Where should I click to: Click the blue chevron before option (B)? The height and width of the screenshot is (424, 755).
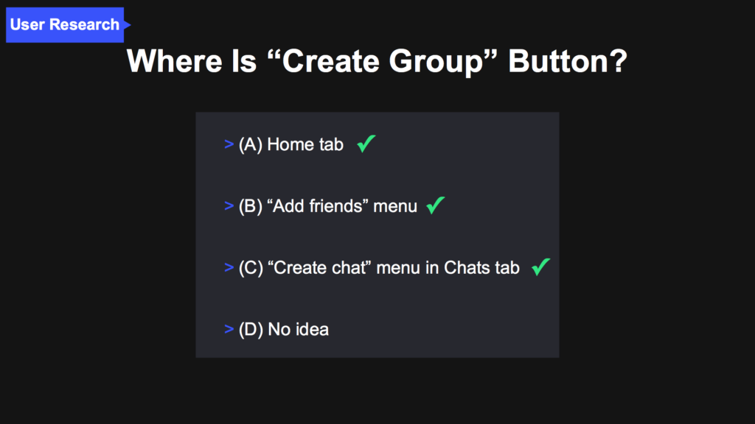[x=229, y=206]
